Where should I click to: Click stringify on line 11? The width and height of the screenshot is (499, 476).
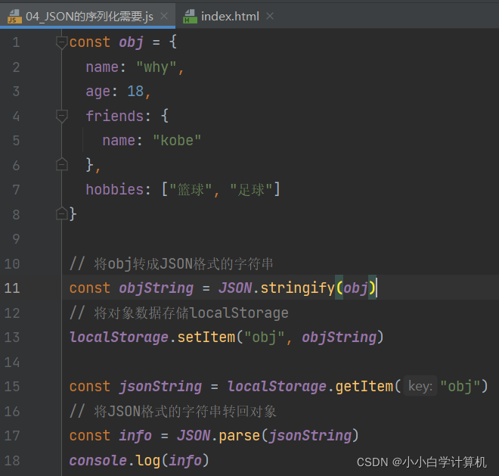pyautogui.click(x=298, y=288)
